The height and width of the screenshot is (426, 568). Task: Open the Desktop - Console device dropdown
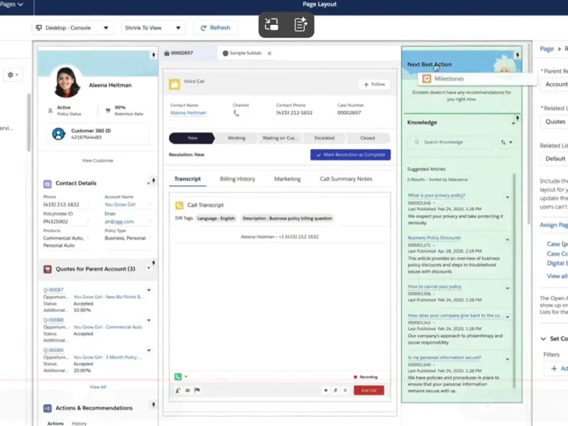pos(73,28)
